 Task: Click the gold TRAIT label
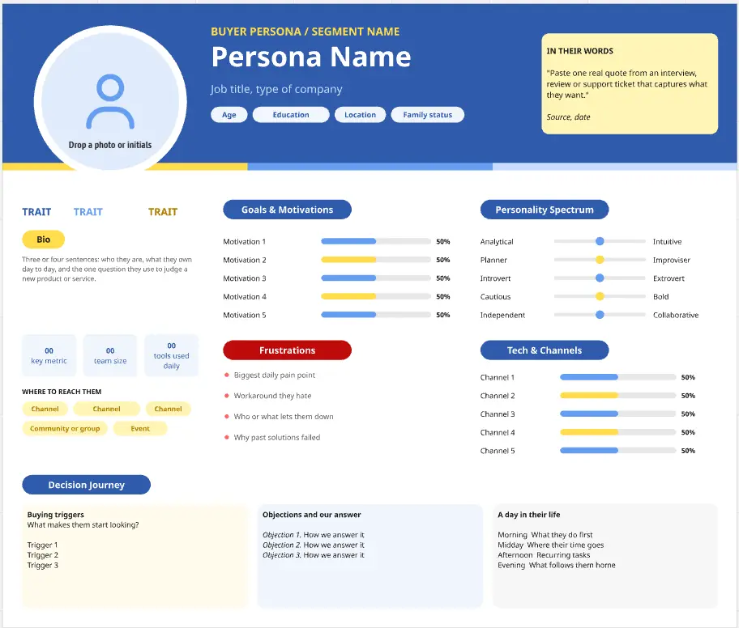[x=163, y=212]
